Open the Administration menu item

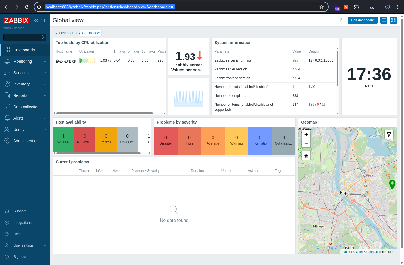tap(25, 141)
